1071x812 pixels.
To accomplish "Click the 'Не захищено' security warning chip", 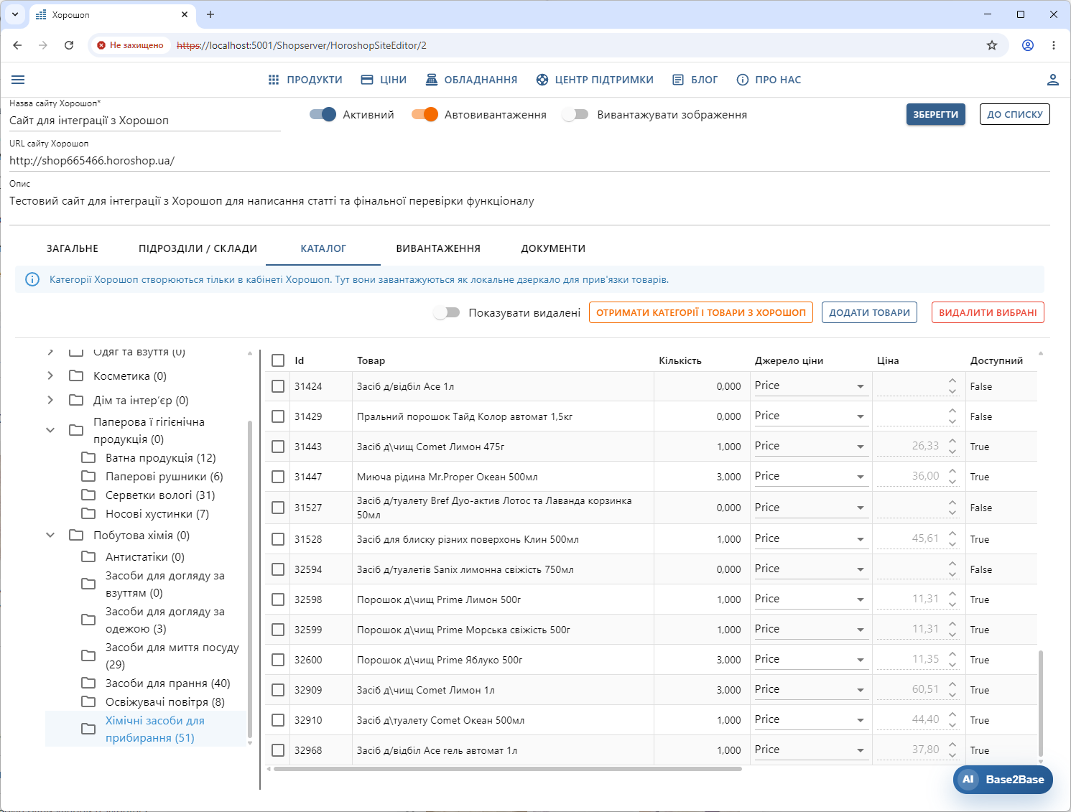I will pyautogui.click(x=131, y=45).
